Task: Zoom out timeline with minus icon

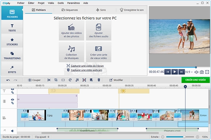Action: (x=163, y=137)
